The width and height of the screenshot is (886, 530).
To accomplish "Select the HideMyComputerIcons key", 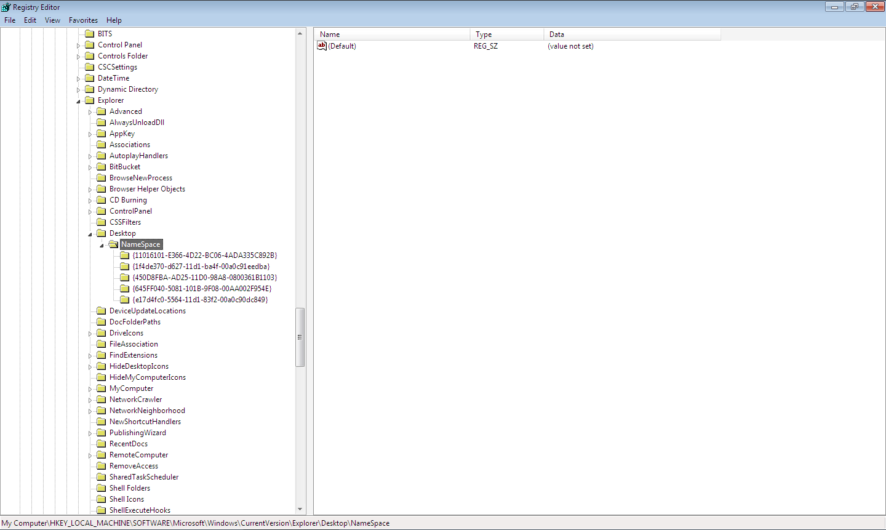I will click(148, 377).
